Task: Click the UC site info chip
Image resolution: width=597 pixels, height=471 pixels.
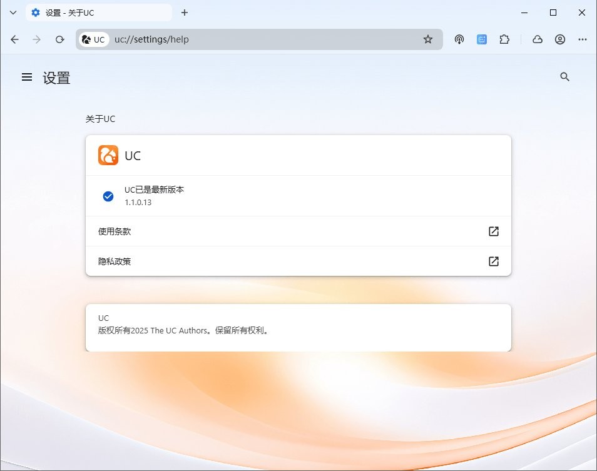Action: point(94,39)
